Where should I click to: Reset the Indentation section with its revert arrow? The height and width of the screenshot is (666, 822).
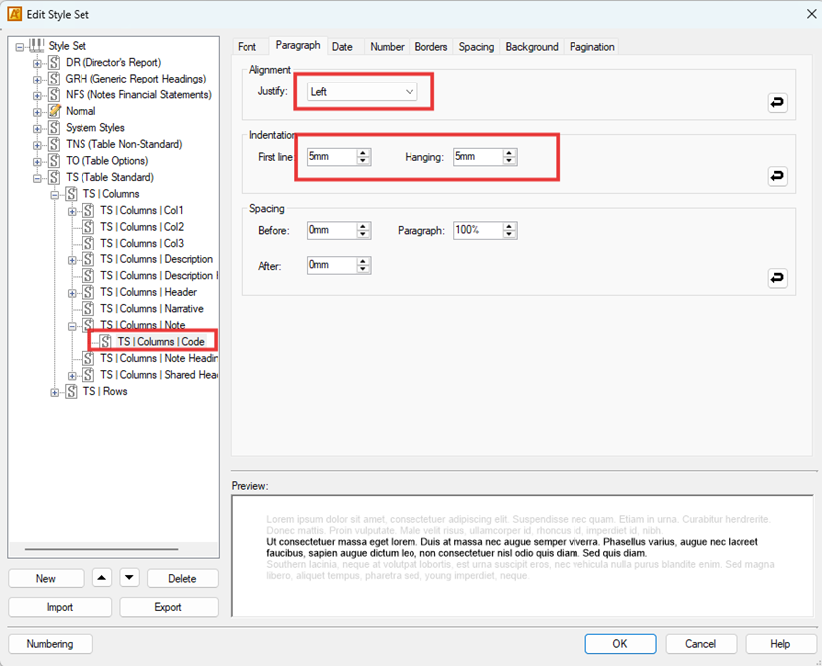(x=777, y=176)
